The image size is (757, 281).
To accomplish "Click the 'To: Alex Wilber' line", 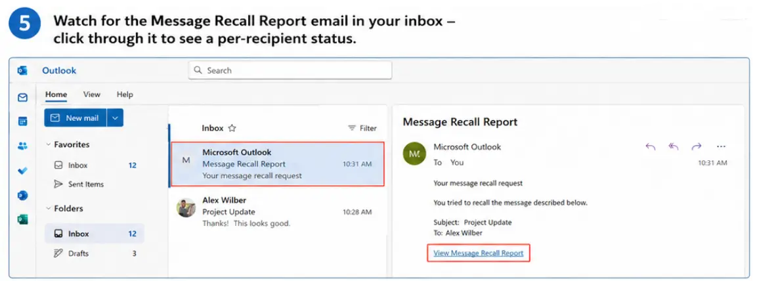I will (x=458, y=232).
